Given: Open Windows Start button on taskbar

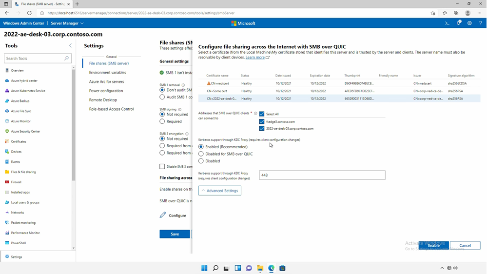Looking at the screenshot, I should click(204, 268).
